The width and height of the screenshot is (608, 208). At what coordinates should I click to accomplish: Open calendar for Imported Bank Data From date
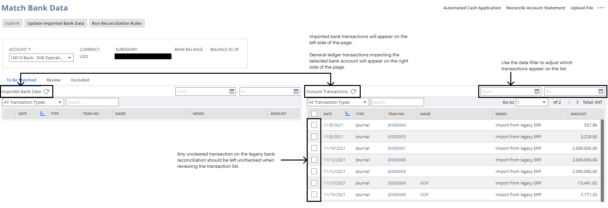(232, 91)
